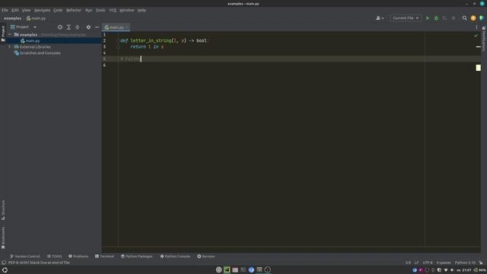Open the Navigate menu
This screenshot has width=487, height=274.
click(x=43, y=10)
